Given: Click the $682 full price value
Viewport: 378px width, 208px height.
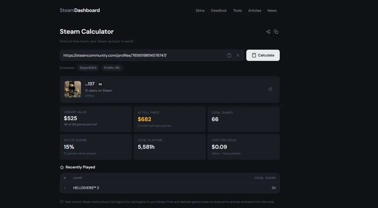Looking at the screenshot, I should point(144,119).
